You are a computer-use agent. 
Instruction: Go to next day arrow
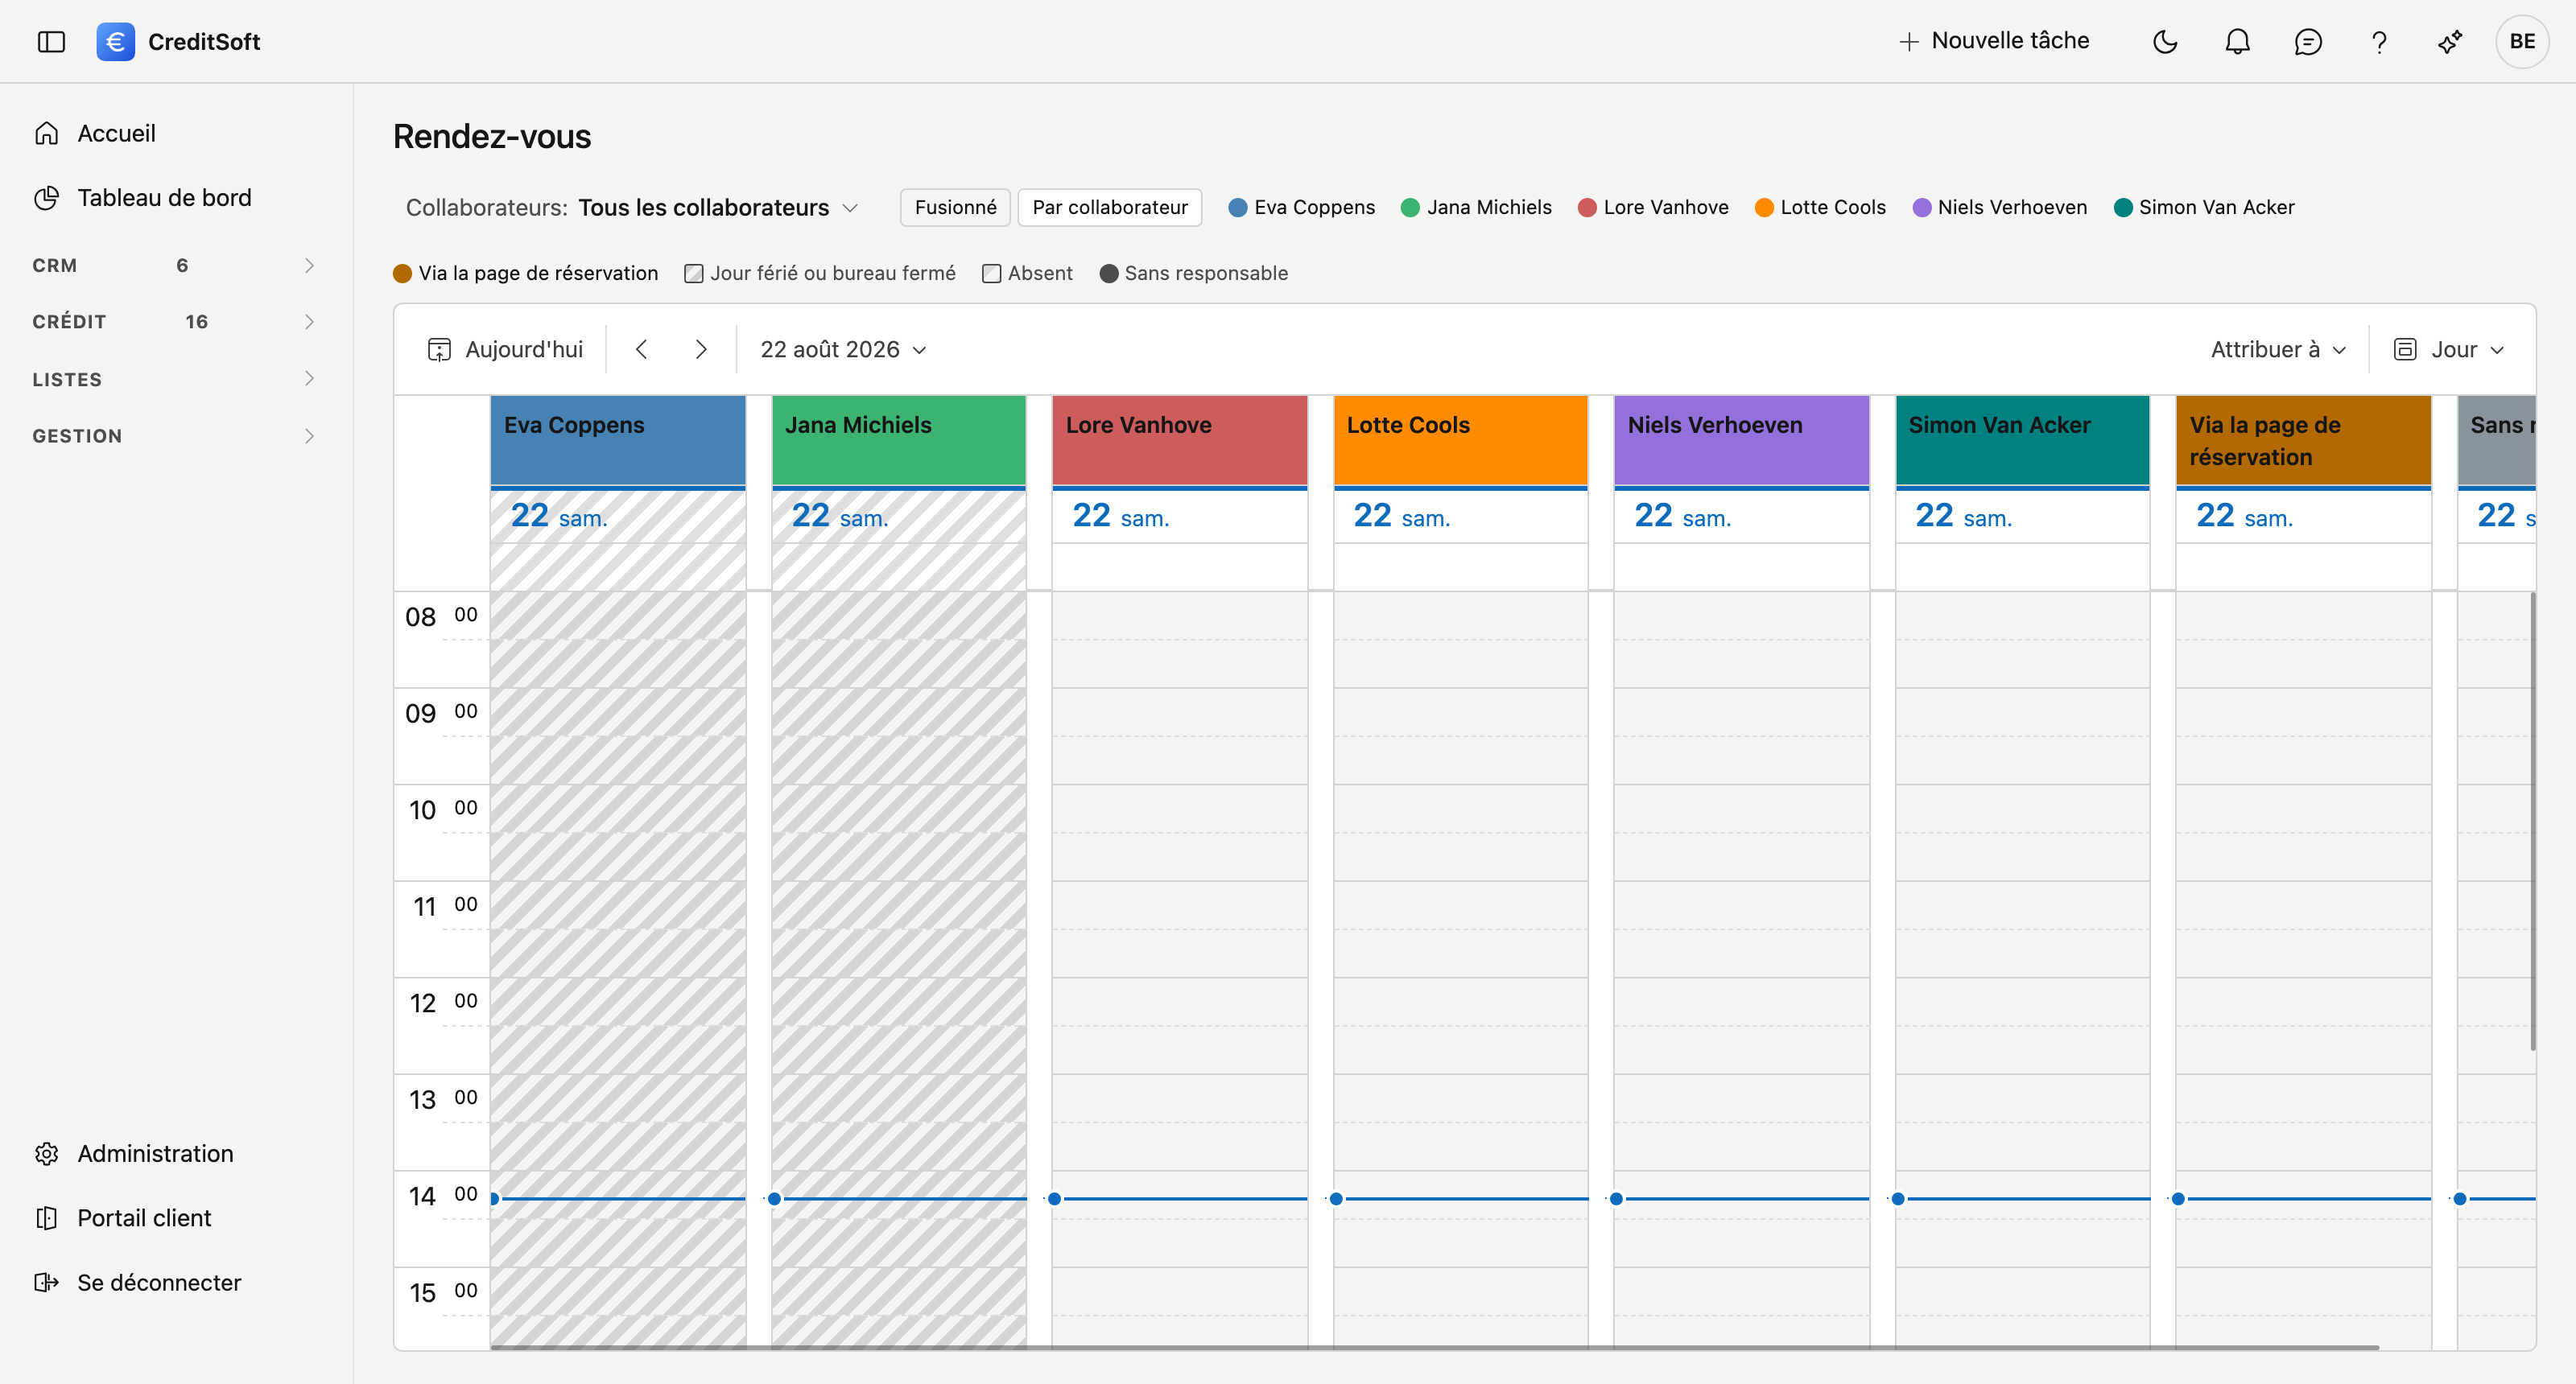click(x=701, y=348)
